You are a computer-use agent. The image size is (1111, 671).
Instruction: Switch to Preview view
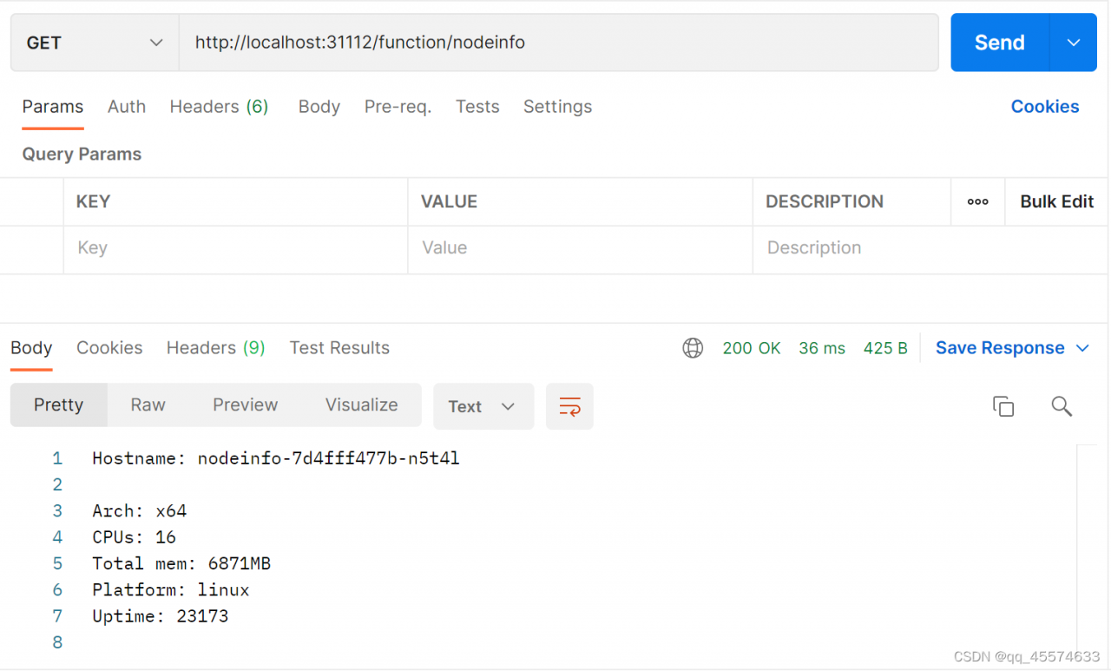point(246,405)
